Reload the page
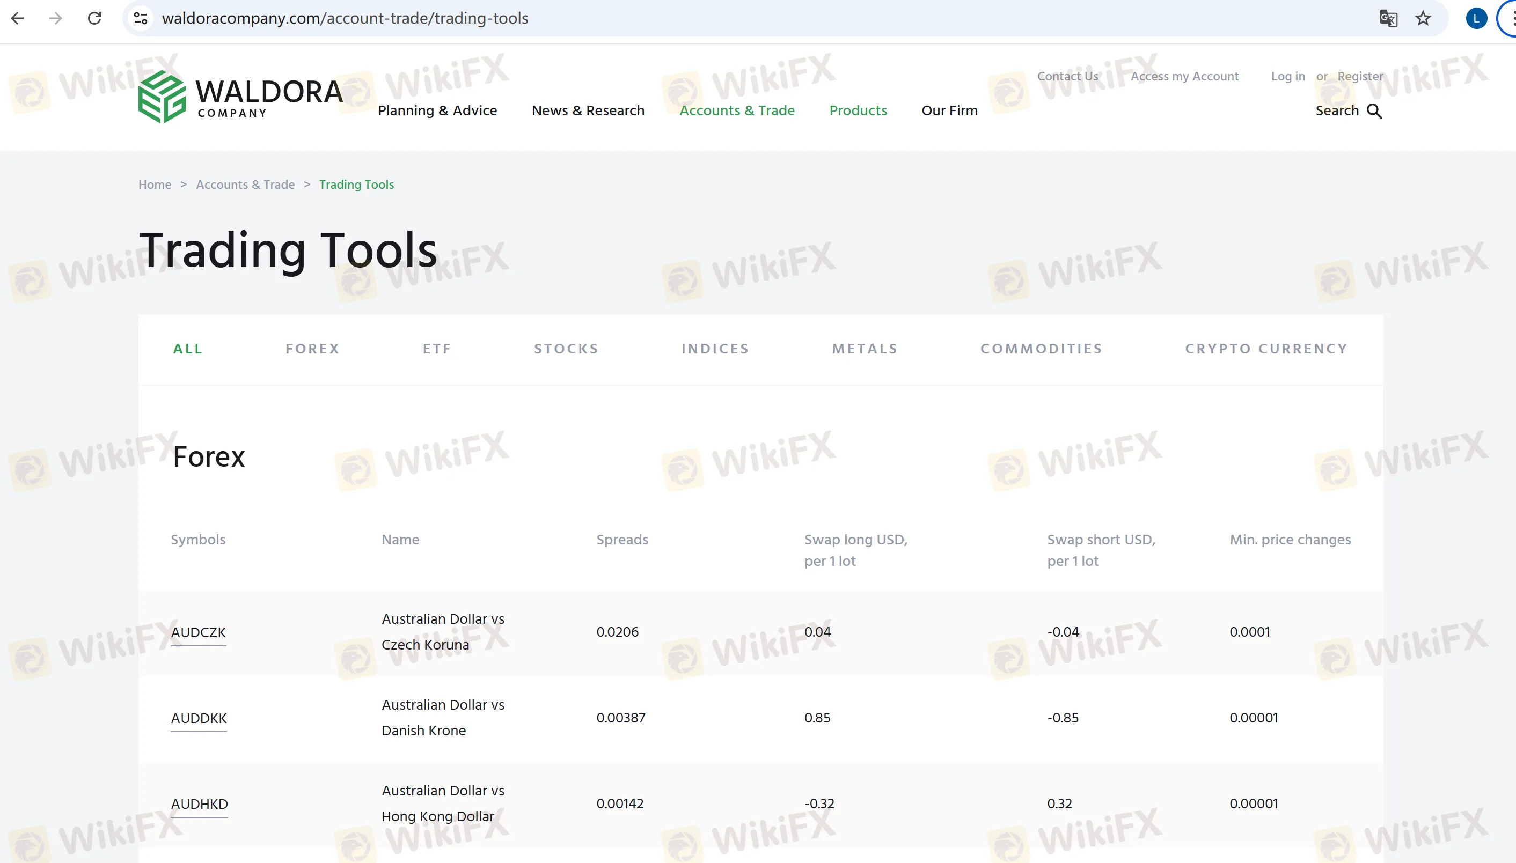This screenshot has width=1516, height=863. (94, 18)
